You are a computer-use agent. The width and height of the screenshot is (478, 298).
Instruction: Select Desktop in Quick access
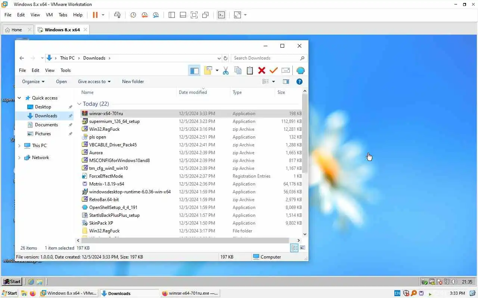click(x=43, y=107)
